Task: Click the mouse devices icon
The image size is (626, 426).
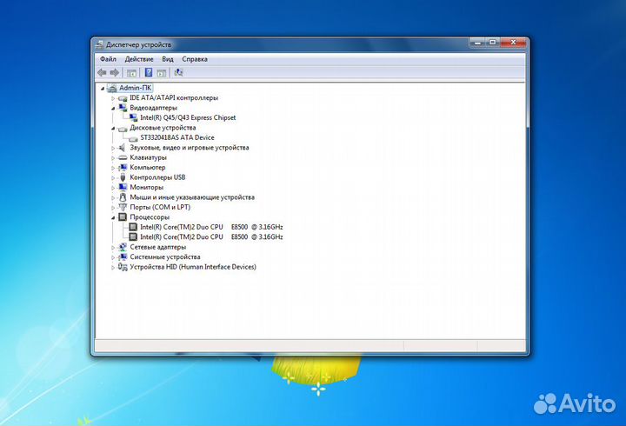Action: (x=123, y=197)
